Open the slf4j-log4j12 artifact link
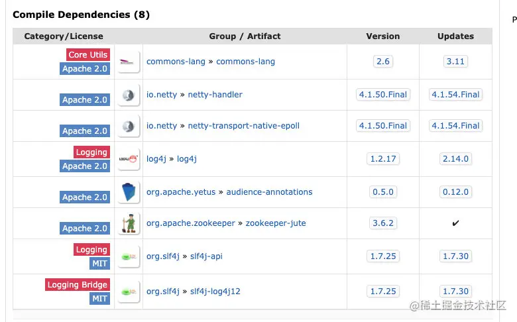 coord(215,292)
